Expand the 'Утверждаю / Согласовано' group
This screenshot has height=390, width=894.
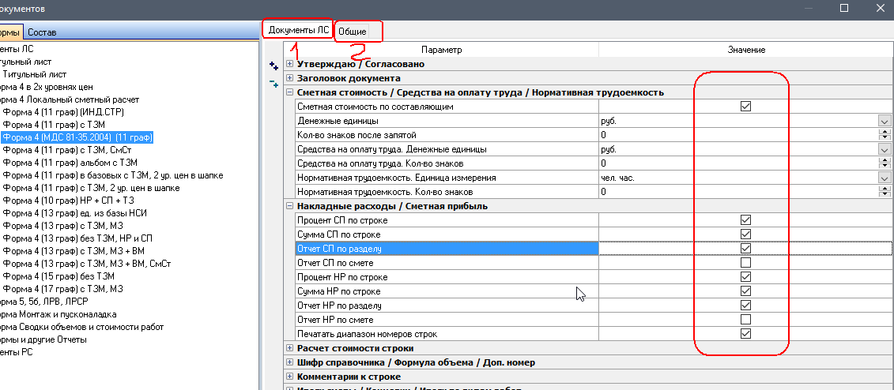[x=289, y=64]
